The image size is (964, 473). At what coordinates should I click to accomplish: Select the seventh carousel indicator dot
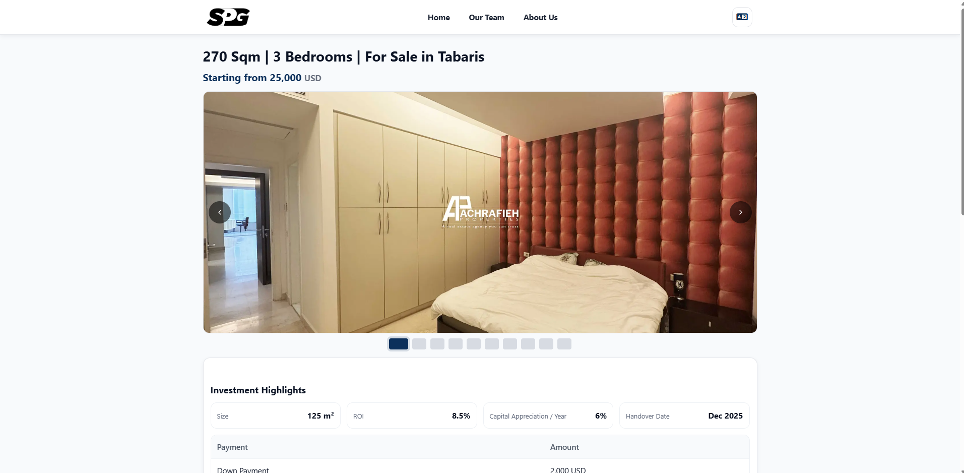point(510,344)
